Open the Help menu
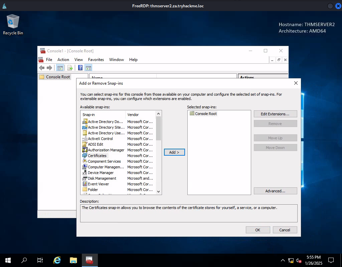Viewport: 342px width, 267px height. (x=133, y=60)
